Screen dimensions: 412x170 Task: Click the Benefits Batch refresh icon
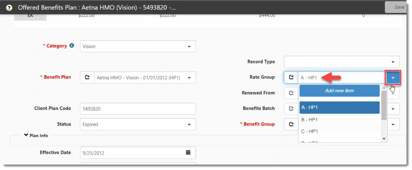point(291,109)
